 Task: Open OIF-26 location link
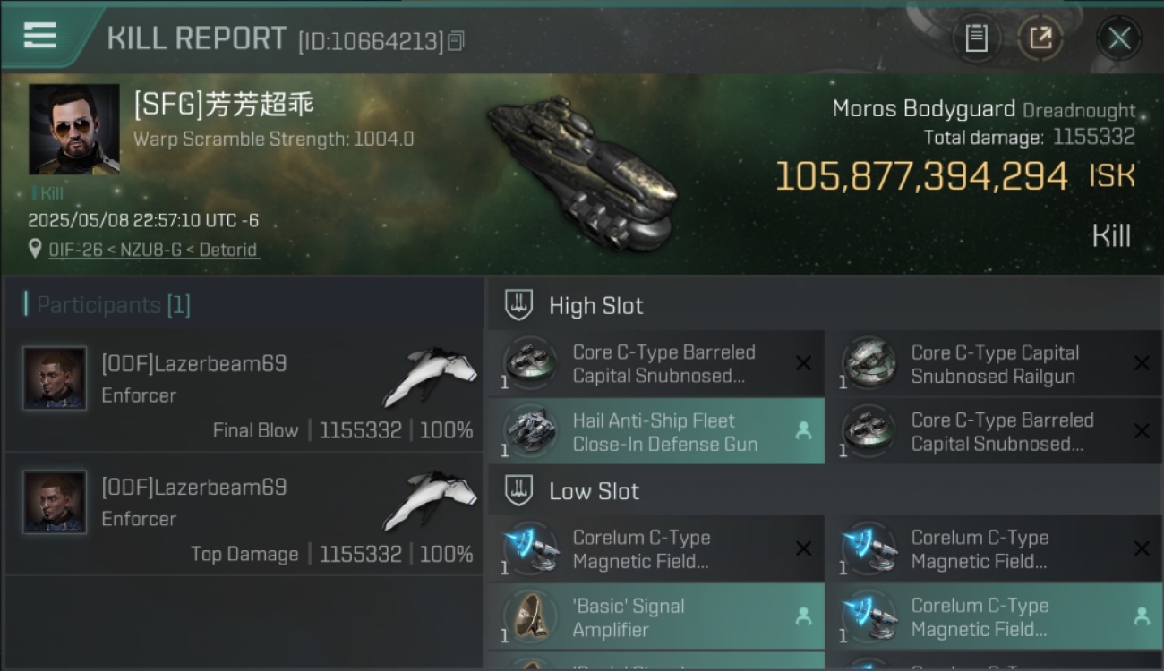pyautogui.click(x=154, y=250)
